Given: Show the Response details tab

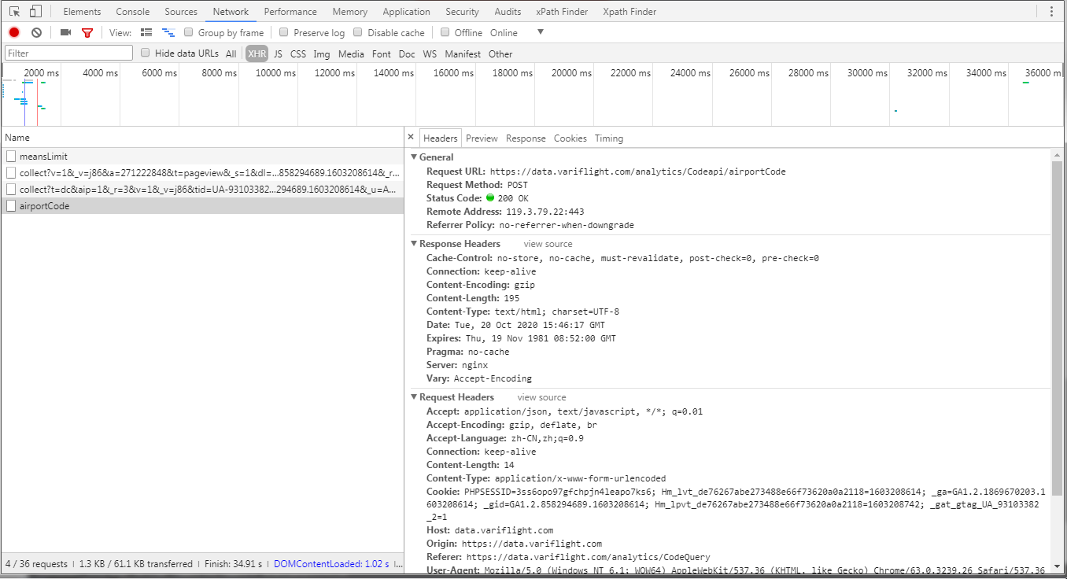Looking at the screenshot, I should click(x=526, y=138).
